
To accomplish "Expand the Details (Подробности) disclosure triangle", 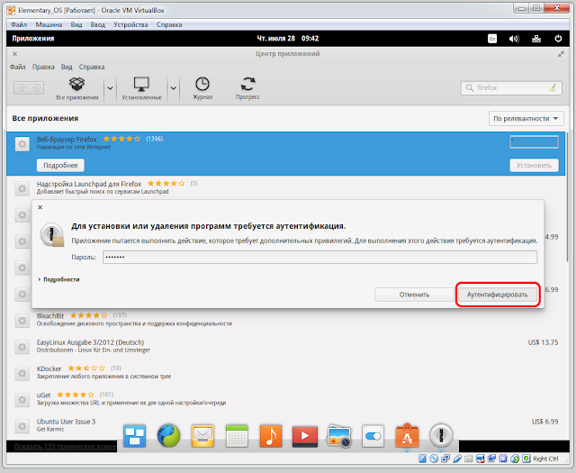I will pos(40,279).
